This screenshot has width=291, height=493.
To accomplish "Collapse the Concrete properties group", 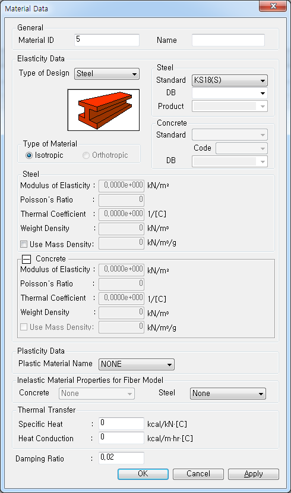I will (26, 259).
